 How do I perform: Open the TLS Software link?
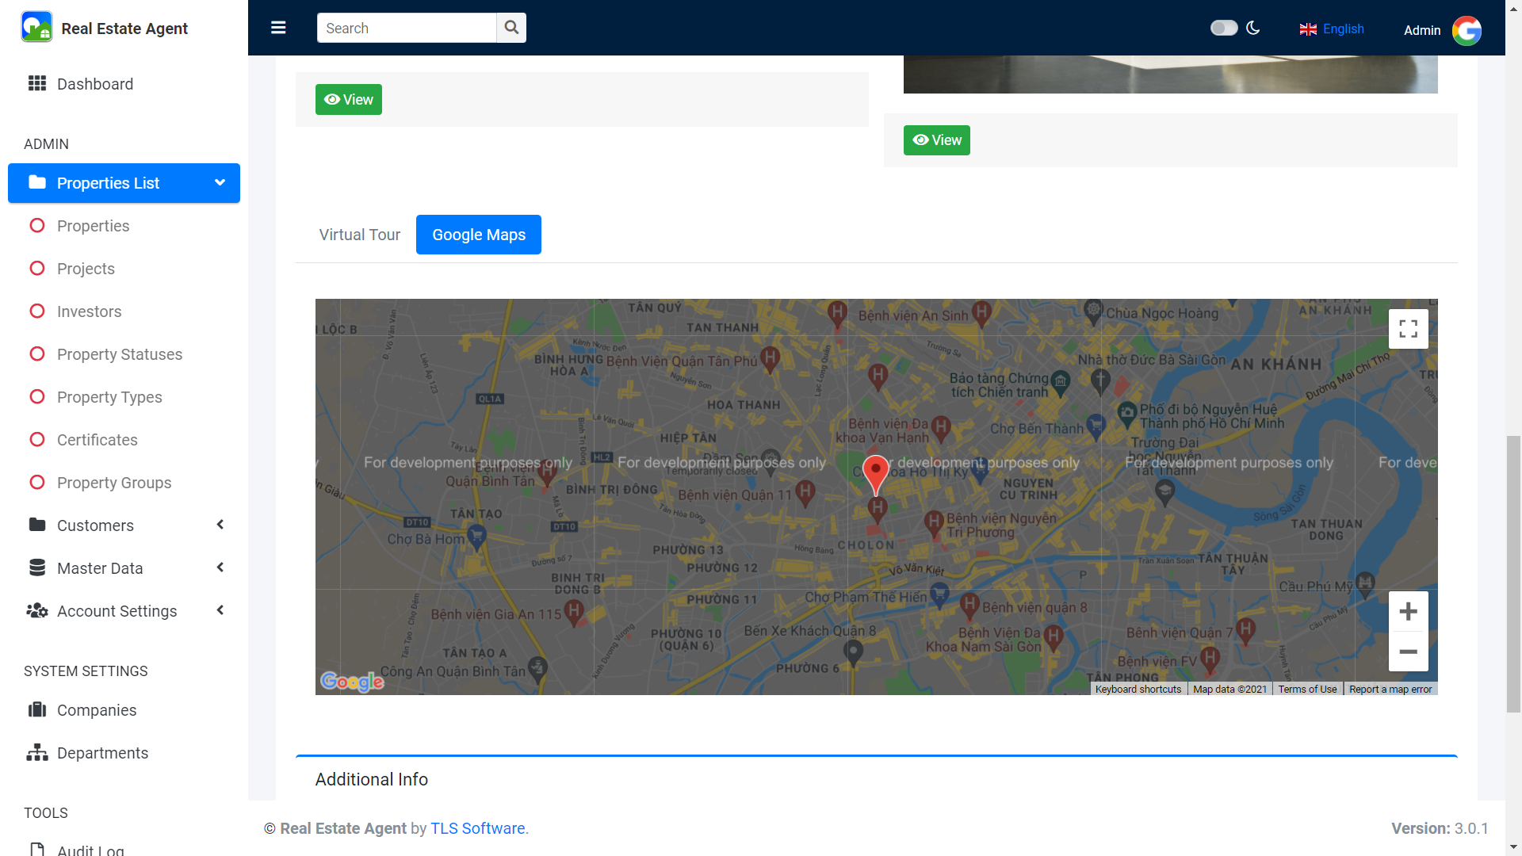(x=477, y=828)
